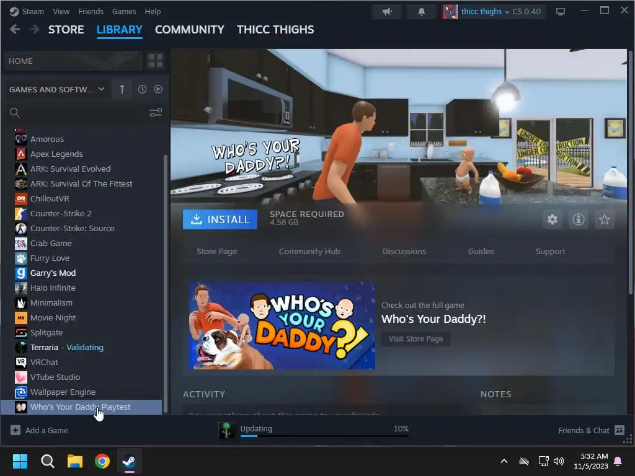Click the Terraria download icon in the footer
The width and height of the screenshot is (635, 476).
227,430
